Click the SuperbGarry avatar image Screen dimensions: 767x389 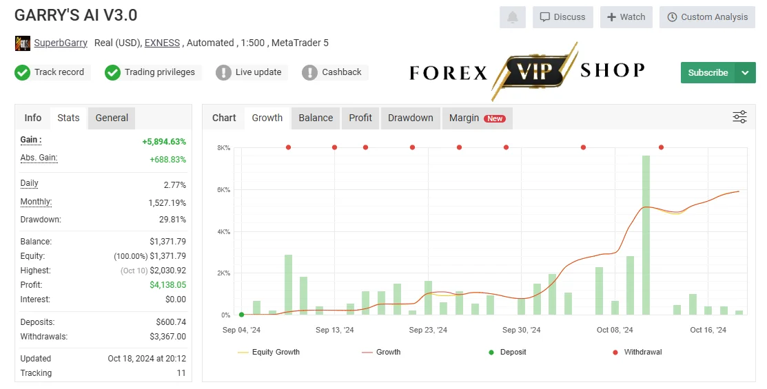click(23, 43)
